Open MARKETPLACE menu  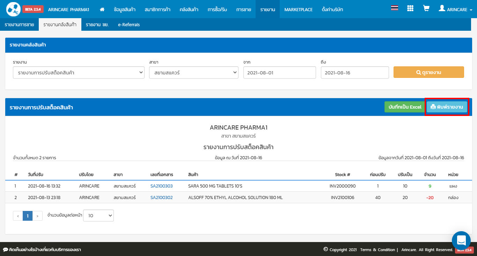[x=299, y=9]
